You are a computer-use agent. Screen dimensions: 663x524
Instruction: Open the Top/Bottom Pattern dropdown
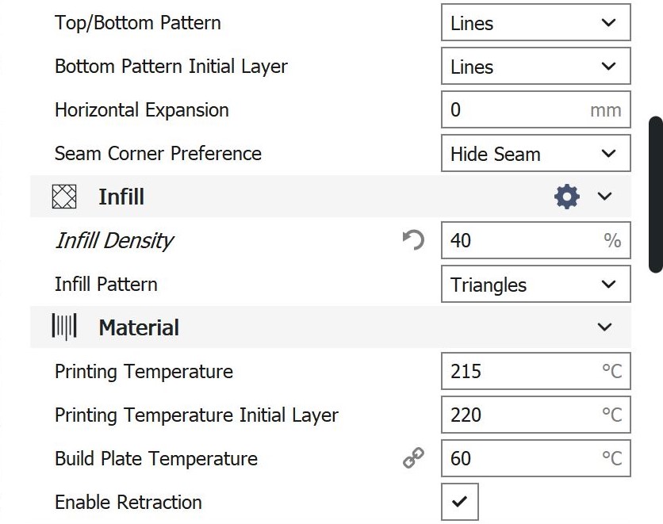pos(535,23)
